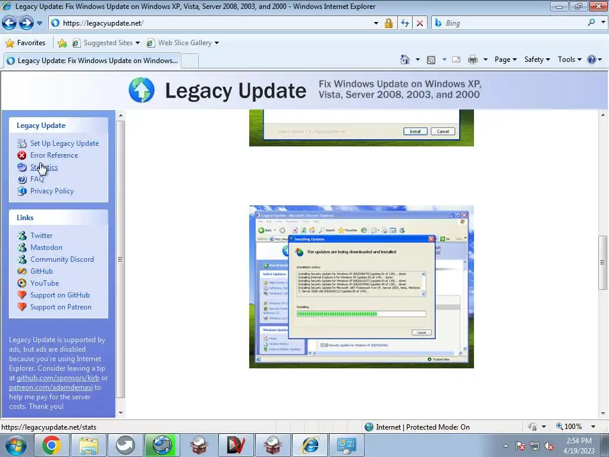Click the GitHub link icon
609x457 pixels.
click(x=22, y=271)
